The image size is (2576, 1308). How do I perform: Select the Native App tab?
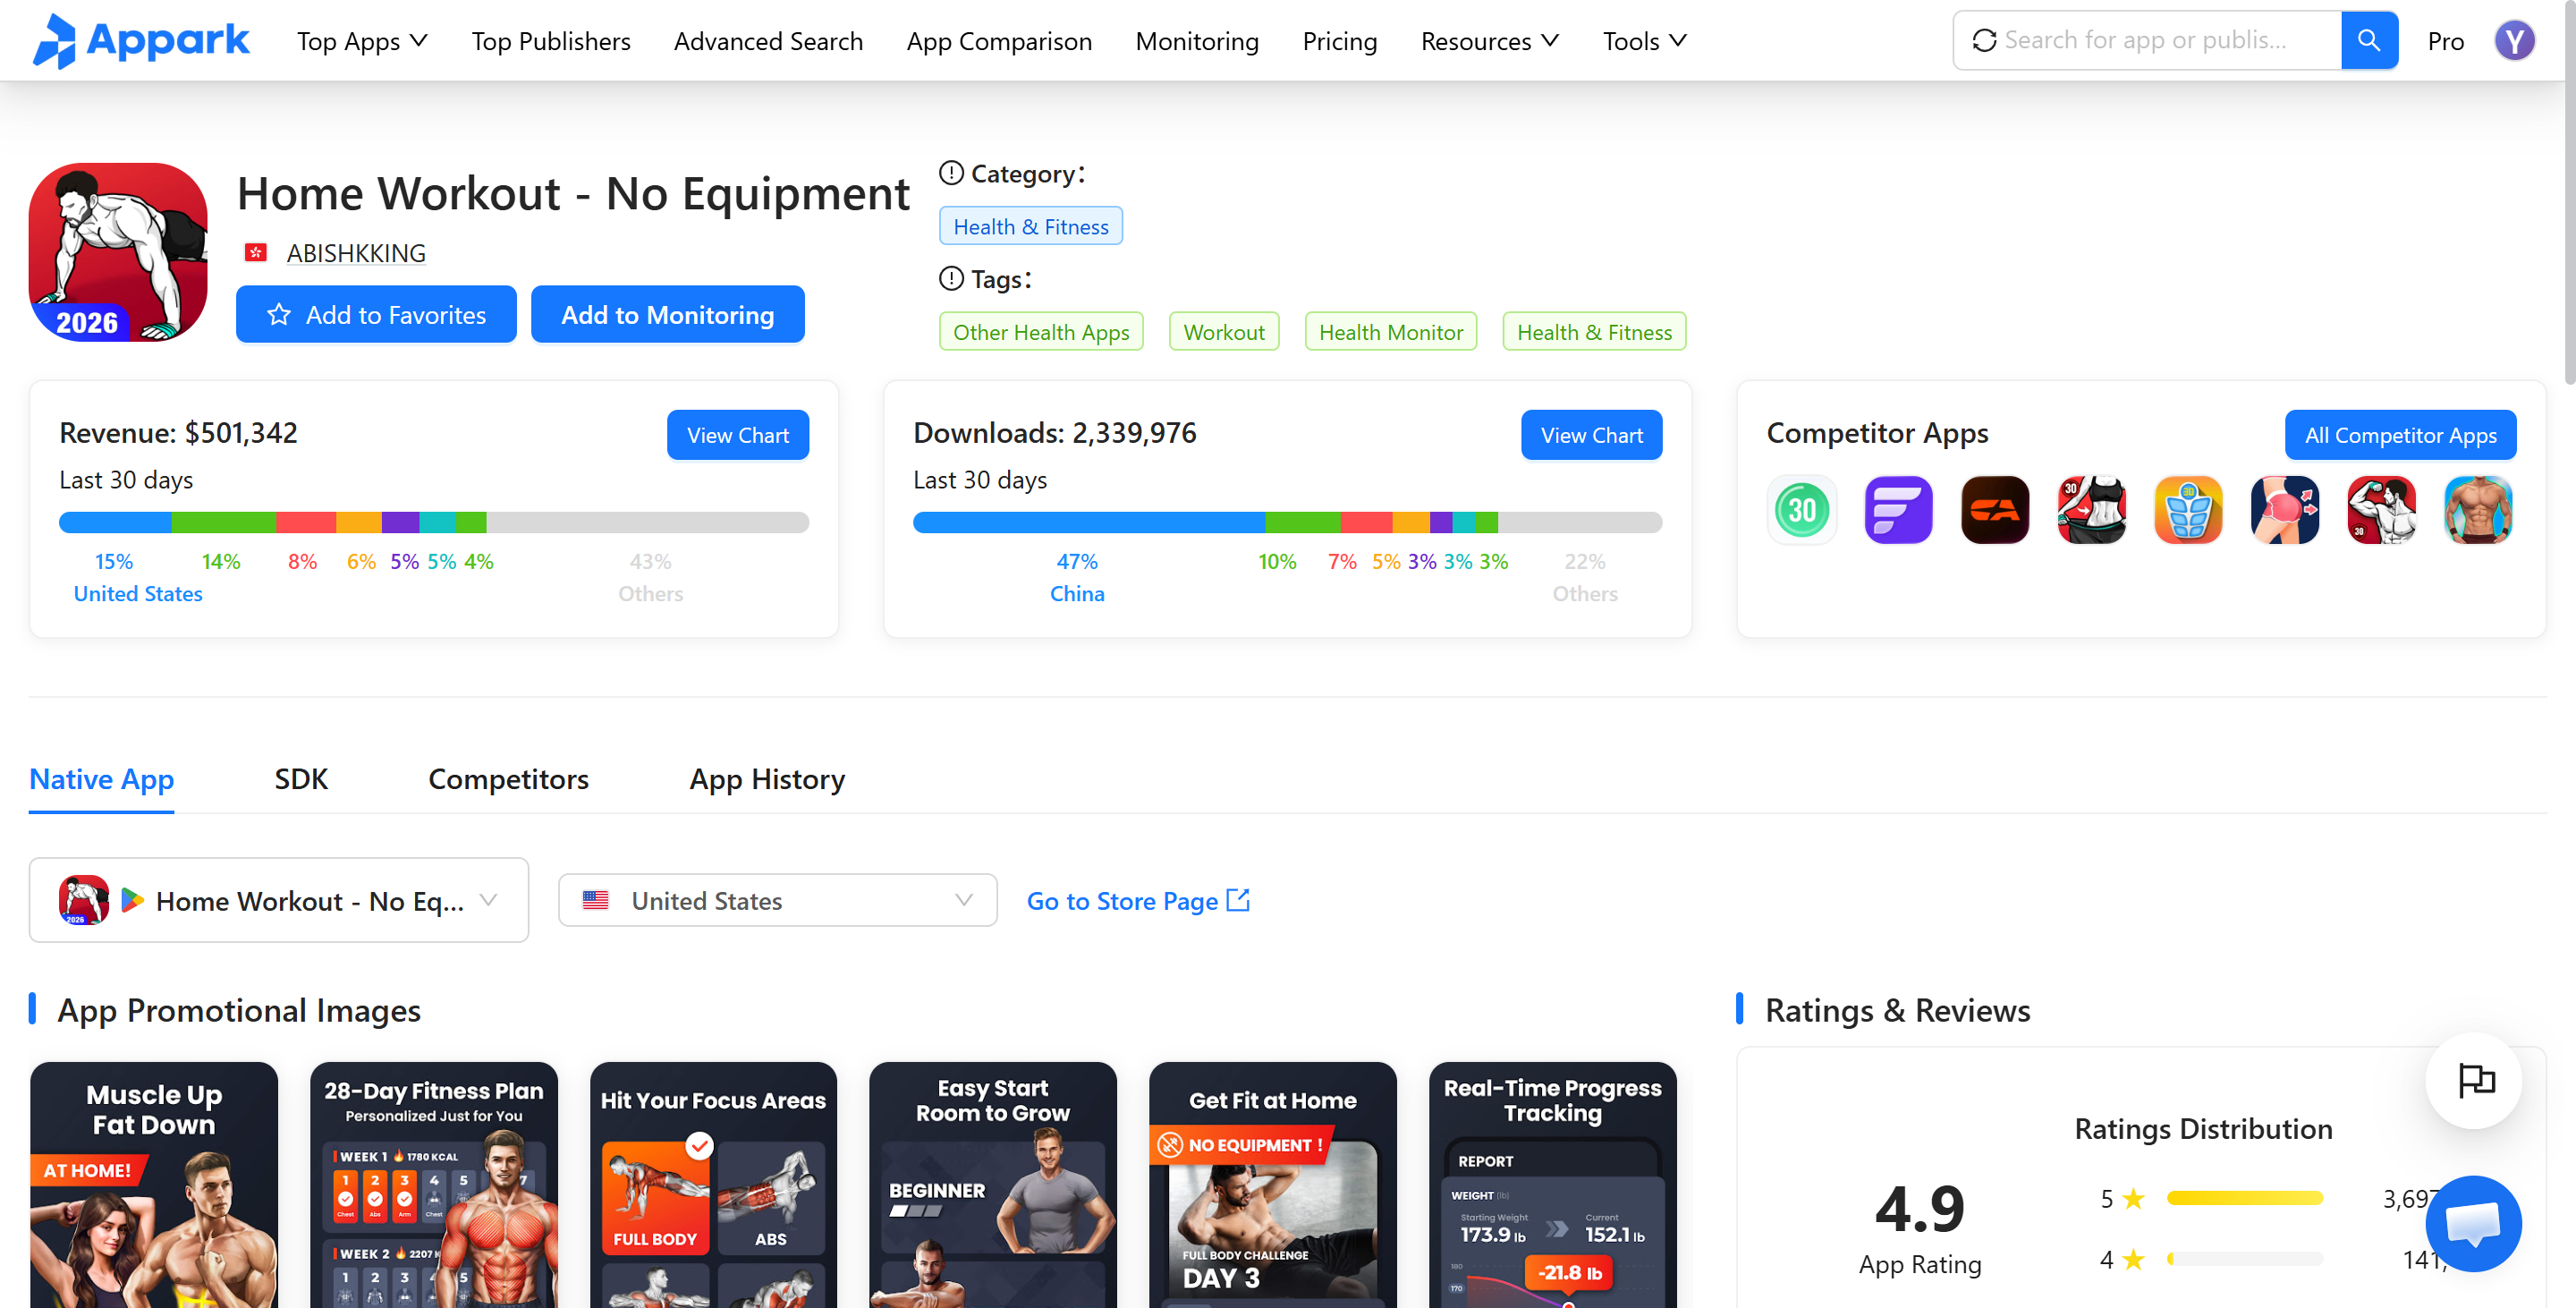101,779
